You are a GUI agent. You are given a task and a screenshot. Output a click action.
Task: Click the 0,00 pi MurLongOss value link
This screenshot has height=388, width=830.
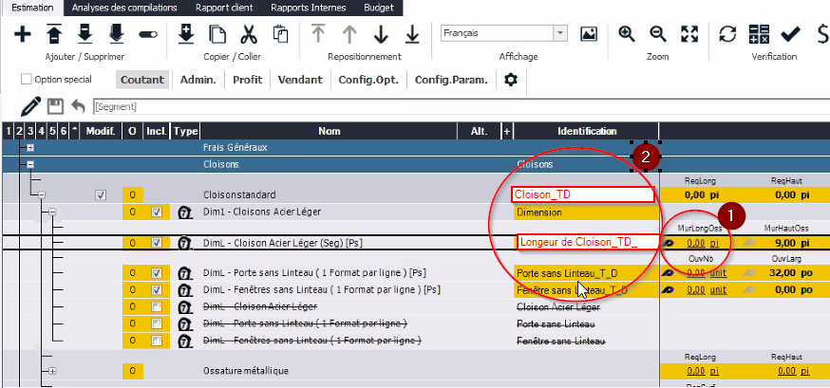coord(703,243)
